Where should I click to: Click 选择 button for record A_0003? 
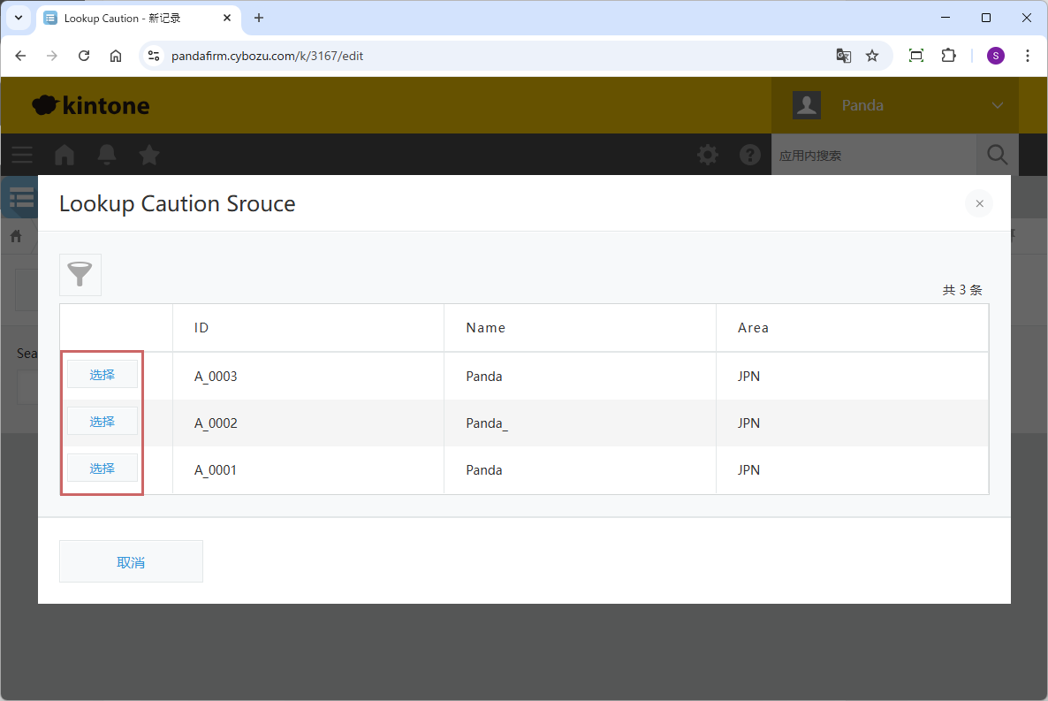[103, 375]
